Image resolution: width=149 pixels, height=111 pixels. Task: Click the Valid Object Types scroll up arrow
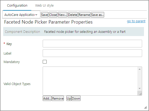point(140,69)
